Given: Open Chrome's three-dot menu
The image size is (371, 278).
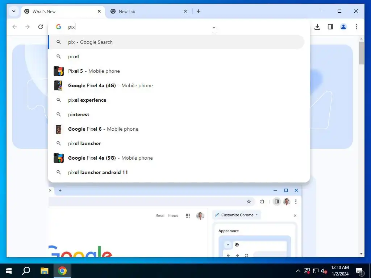Looking at the screenshot, I should 357,27.
